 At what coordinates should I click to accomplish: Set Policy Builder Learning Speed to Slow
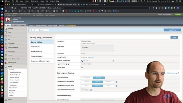tap(109, 86)
